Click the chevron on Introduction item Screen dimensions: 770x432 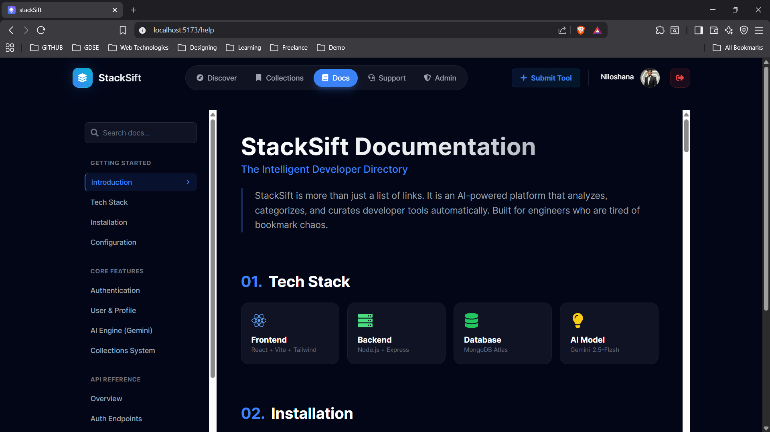(188, 182)
